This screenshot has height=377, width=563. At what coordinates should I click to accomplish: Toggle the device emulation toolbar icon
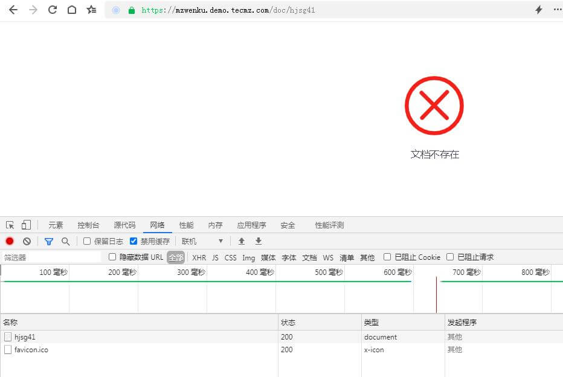(26, 225)
